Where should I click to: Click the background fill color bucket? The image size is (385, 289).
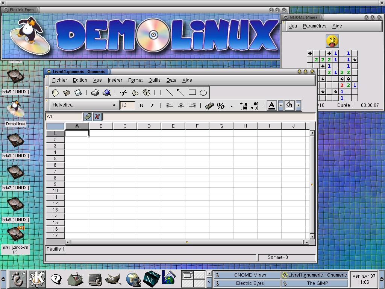pyautogui.click(x=289, y=105)
